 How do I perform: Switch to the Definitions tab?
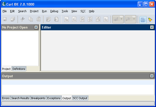coord(19,69)
